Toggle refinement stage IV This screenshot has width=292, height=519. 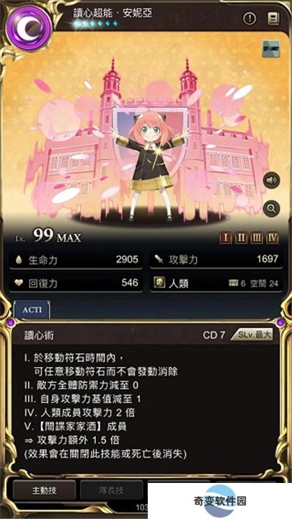(272, 238)
